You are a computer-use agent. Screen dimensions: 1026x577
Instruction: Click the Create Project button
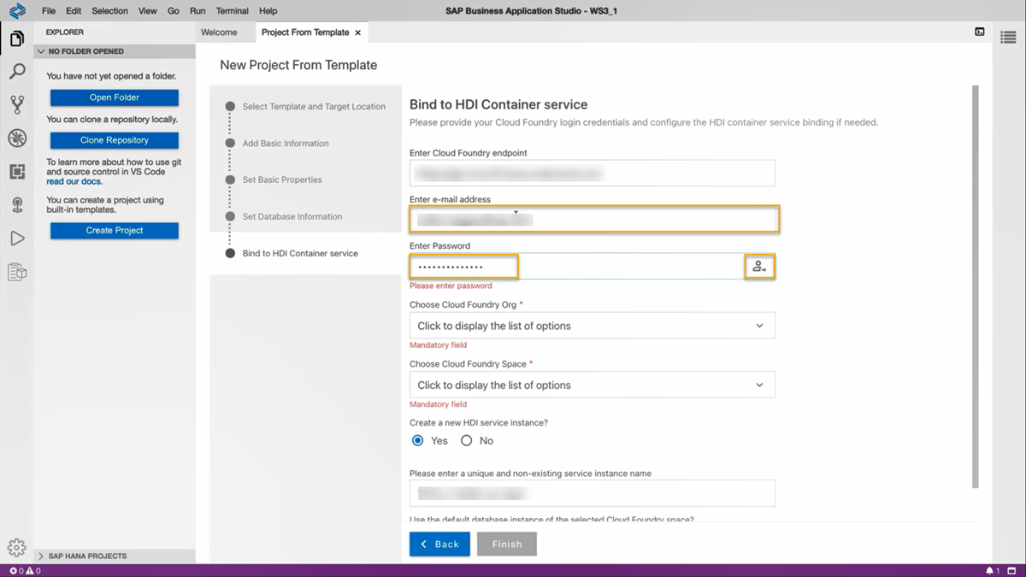click(x=115, y=231)
